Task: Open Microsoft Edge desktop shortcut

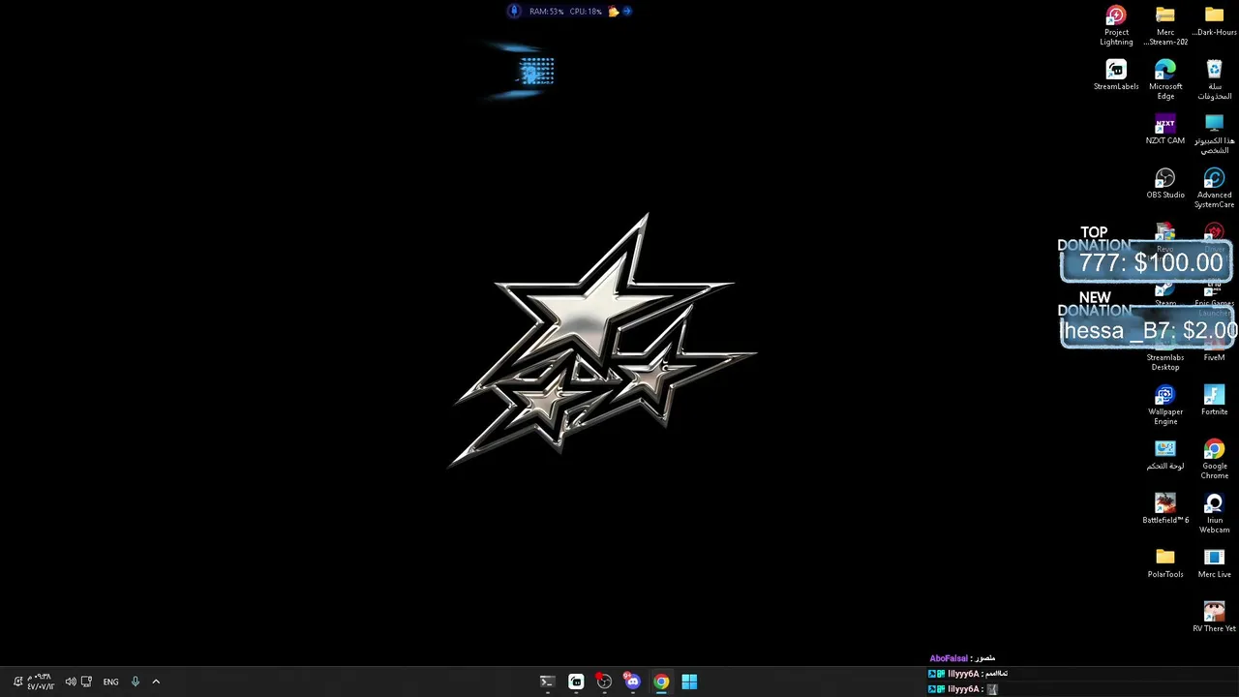Action: (x=1165, y=79)
